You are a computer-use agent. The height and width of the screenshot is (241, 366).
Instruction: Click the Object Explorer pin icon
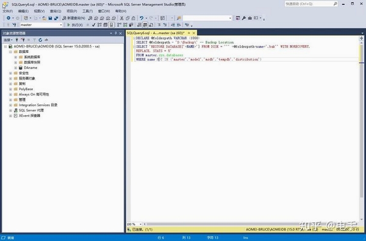coord(115,33)
